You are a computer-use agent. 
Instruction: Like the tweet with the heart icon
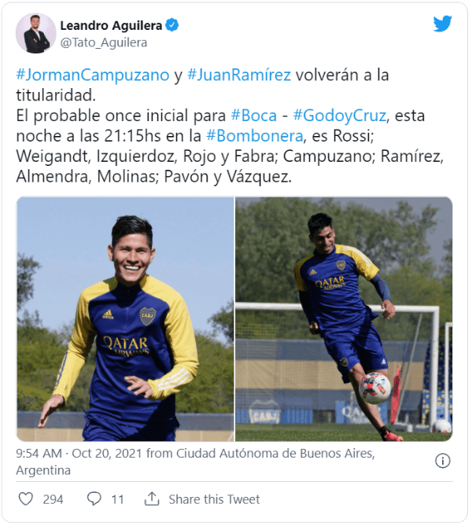coord(25,498)
